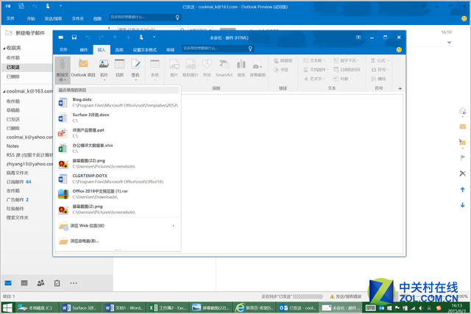Click the Date & Time (日期和时间) item
Image resolution: width=471 pixels, height=314 pixels.
pyautogui.click(x=347, y=70)
